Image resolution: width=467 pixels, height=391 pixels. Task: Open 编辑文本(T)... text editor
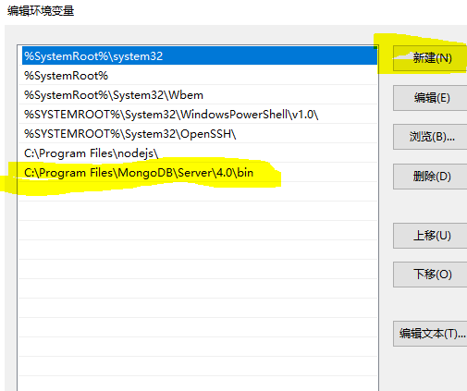(430, 334)
